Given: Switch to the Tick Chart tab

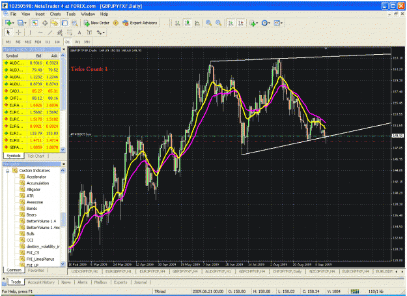Looking at the screenshot, I should click(x=36, y=156).
